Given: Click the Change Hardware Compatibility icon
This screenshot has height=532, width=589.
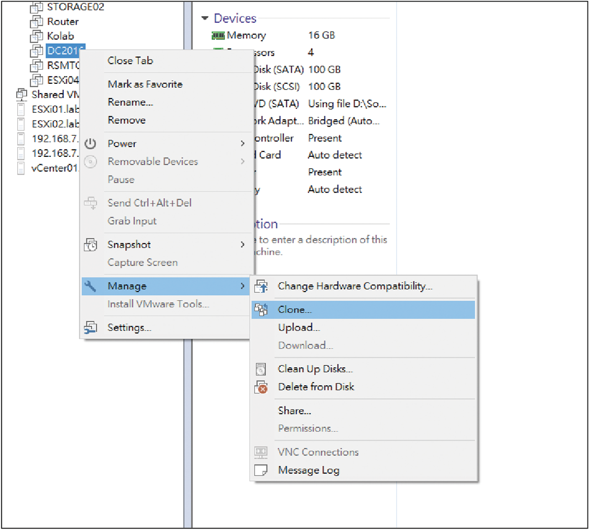Looking at the screenshot, I should pyautogui.click(x=261, y=286).
